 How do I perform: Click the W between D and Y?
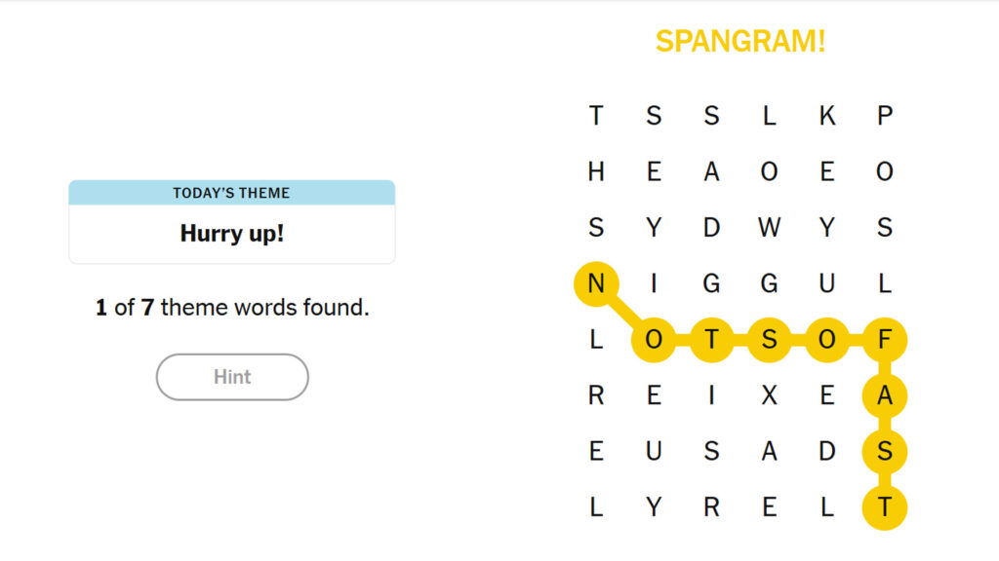770,228
